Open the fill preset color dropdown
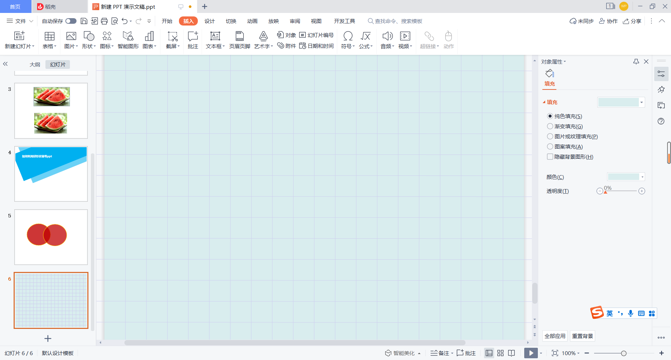Image resolution: width=671 pixels, height=360 pixels. [x=642, y=102]
